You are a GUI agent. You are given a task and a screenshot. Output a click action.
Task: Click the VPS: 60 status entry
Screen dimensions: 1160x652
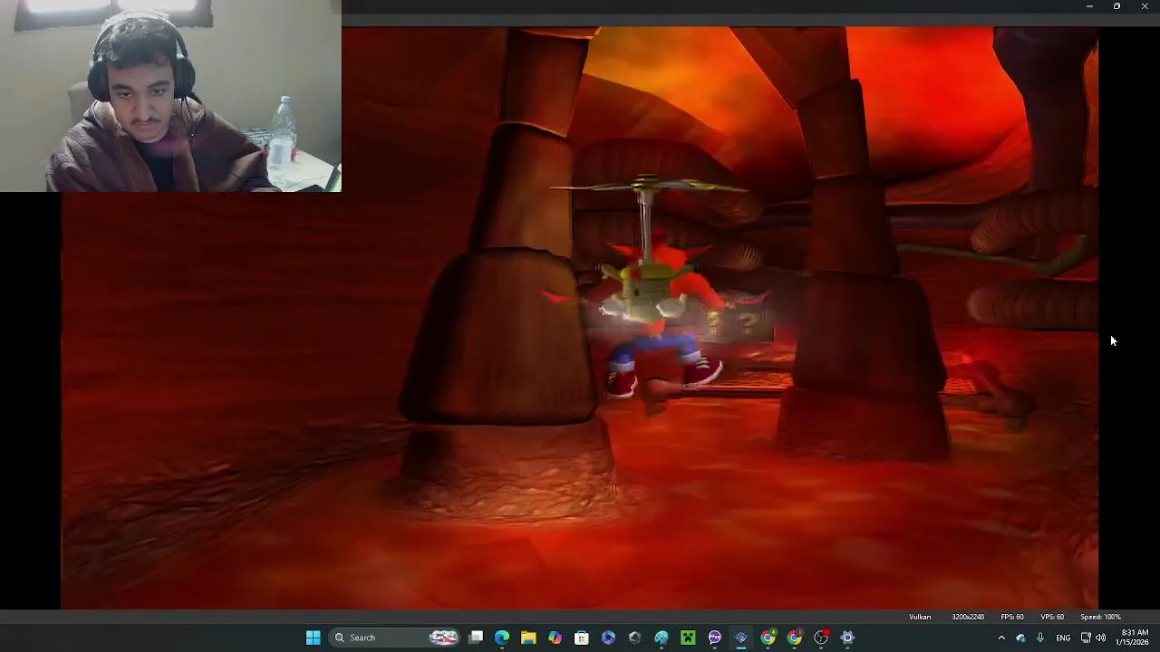point(1052,617)
